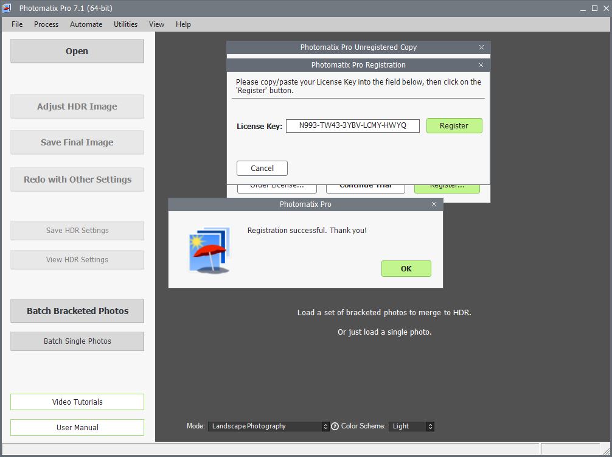This screenshot has width=612, height=457.
Task: Click the Photomatix app icon in title bar
Action: [7, 8]
